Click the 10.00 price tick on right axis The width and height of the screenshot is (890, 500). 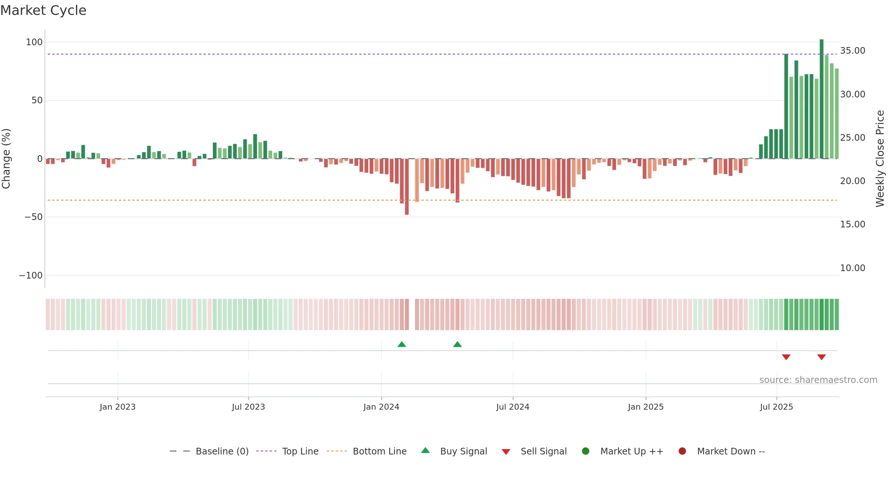point(853,268)
